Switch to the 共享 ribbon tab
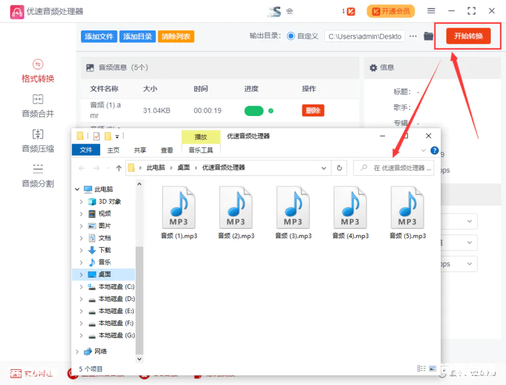Screen dimensions: 506x385 [x=140, y=150]
